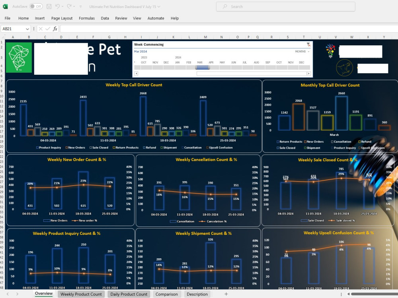This screenshot has width=398, height=298.
Task: Expand the Name Box dropdown arrow
Action: click(x=27, y=29)
